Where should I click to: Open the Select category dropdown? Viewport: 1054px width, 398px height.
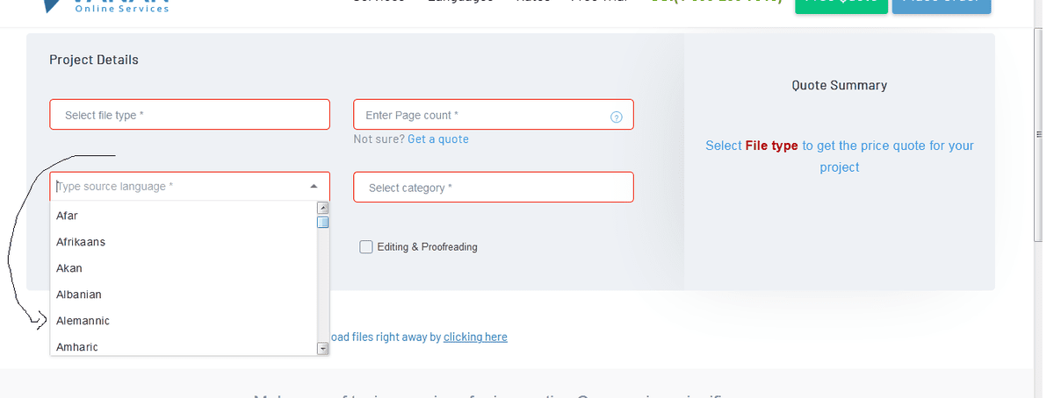pos(493,188)
